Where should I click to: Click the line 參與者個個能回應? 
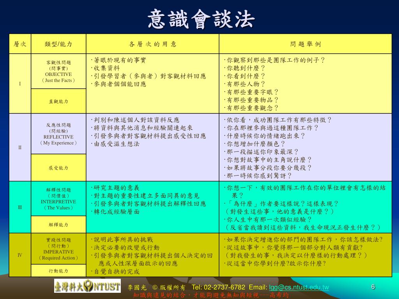pyautogui.click(x=118, y=84)
